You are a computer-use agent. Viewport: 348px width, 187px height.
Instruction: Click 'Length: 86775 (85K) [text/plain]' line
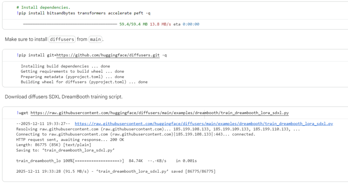[x=54, y=145]
